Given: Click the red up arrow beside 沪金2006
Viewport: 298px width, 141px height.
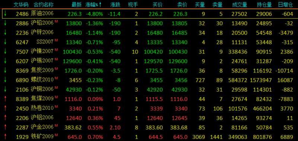Looking at the screenshot, I should tap(6, 127).
